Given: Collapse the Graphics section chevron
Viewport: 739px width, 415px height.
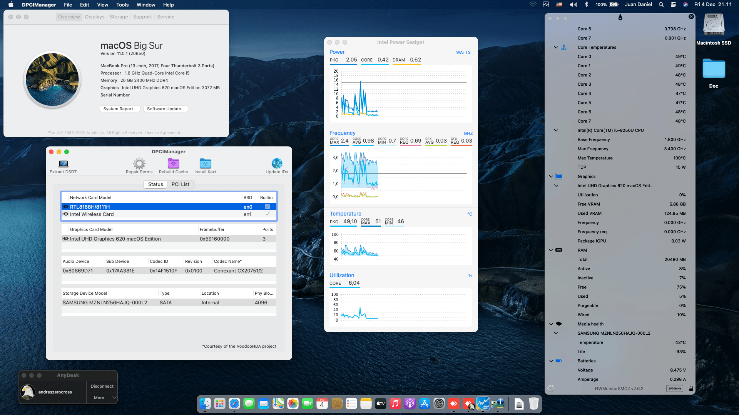Looking at the screenshot, I should pyautogui.click(x=551, y=176).
